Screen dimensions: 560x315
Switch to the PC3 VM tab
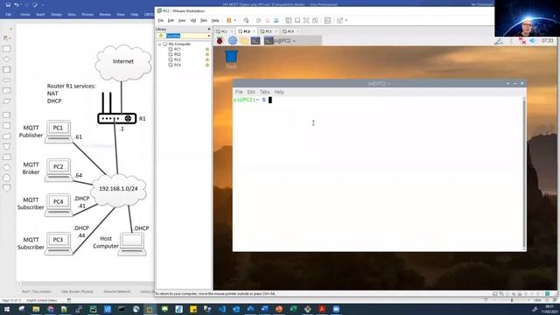tap(269, 31)
